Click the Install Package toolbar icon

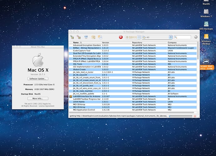[72, 37]
